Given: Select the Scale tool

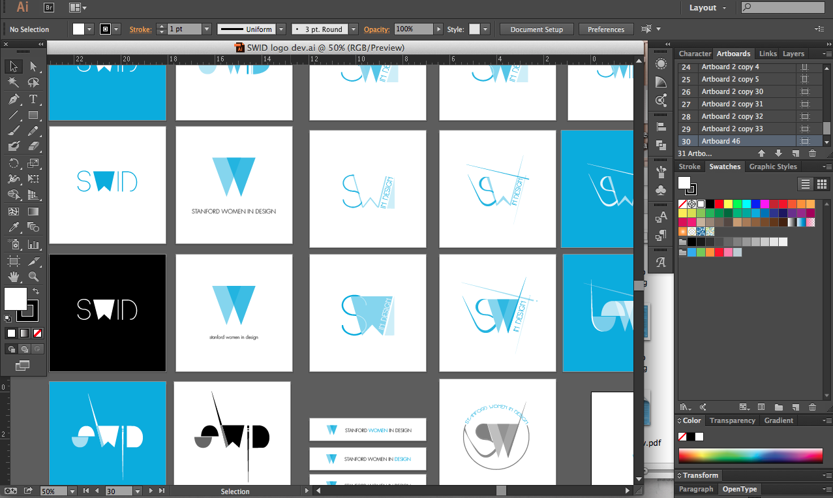Looking at the screenshot, I should (x=33, y=163).
